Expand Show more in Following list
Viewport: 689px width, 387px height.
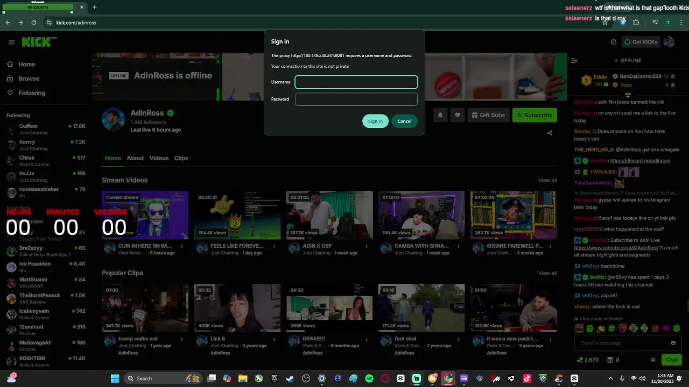[18, 207]
